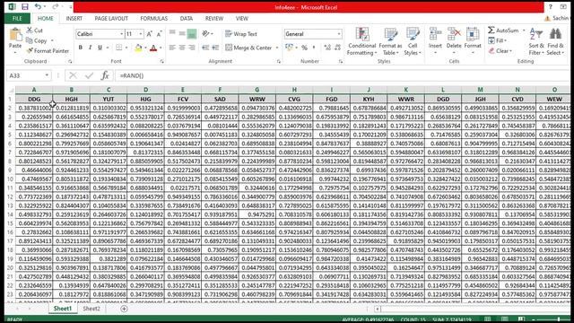Apply align text left
Viewport: 574px width, 323px height.
(x=172, y=48)
